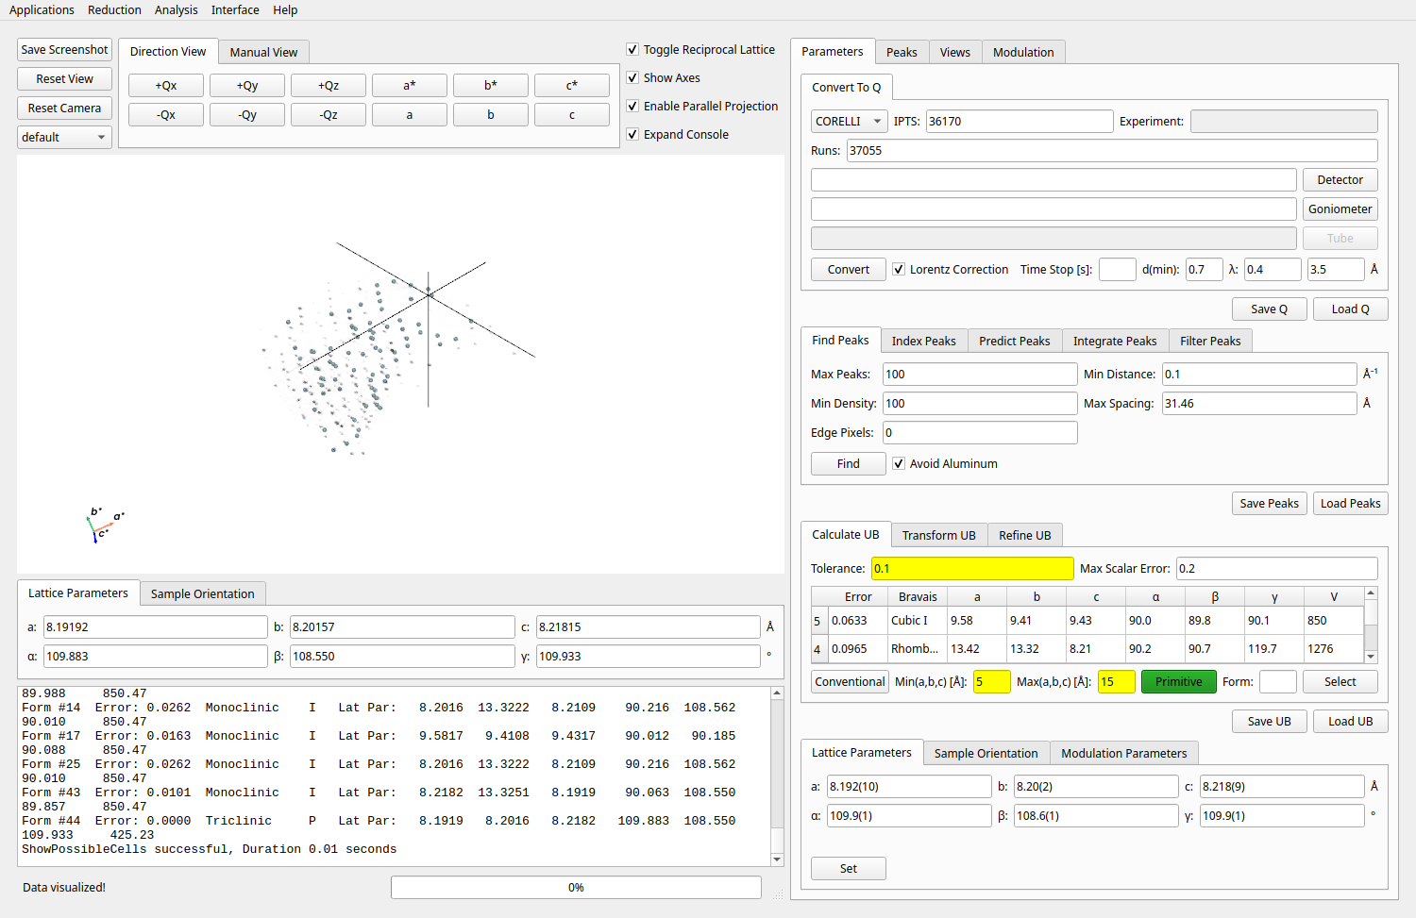View along +Qz direction

tap(329, 85)
